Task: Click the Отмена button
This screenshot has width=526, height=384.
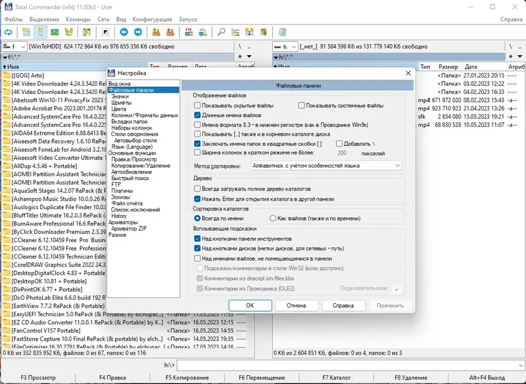Action: (x=297, y=306)
